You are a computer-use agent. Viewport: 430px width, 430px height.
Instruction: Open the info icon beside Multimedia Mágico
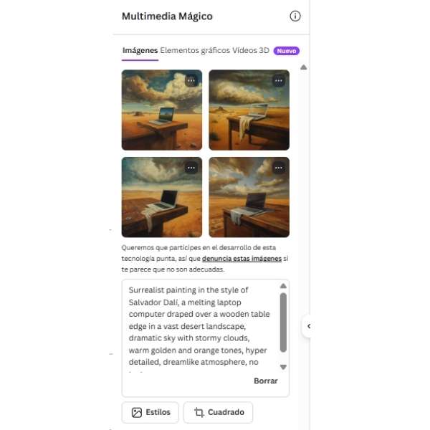pos(295,16)
